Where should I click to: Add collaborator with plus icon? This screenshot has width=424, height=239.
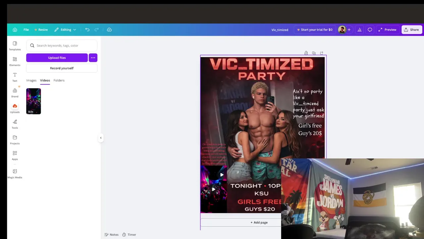pos(349,30)
